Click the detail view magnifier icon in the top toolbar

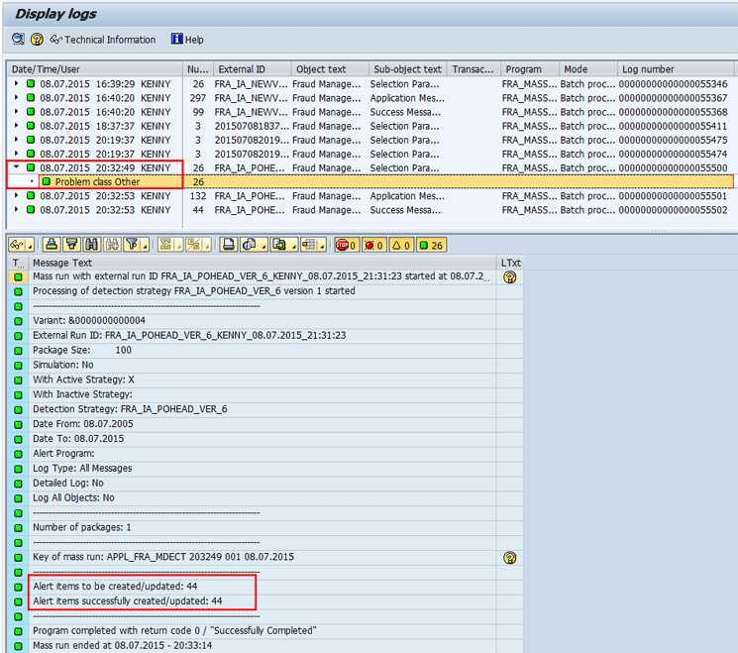[18, 39]
